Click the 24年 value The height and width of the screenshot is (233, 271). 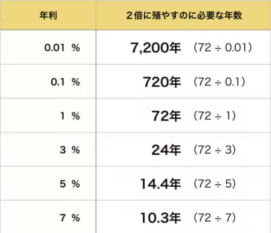[166, 150]
